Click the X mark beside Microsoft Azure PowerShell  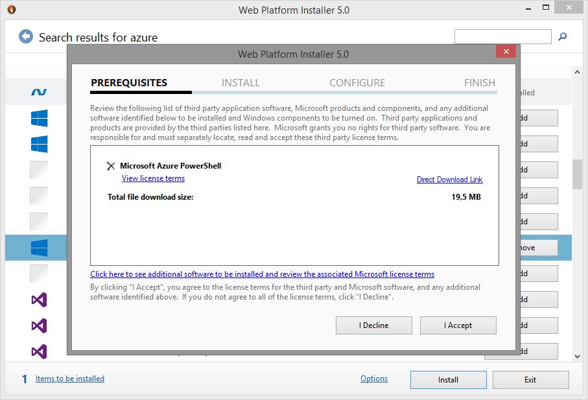point(111,166)
